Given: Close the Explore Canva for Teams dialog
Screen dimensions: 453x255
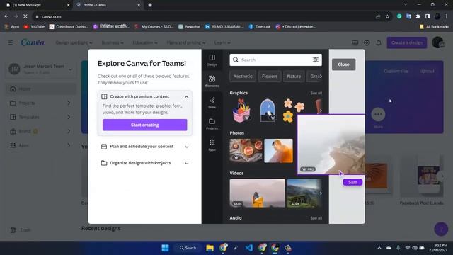Looking at the screenshot, I should pyautogui.click(x=343, y=64).
